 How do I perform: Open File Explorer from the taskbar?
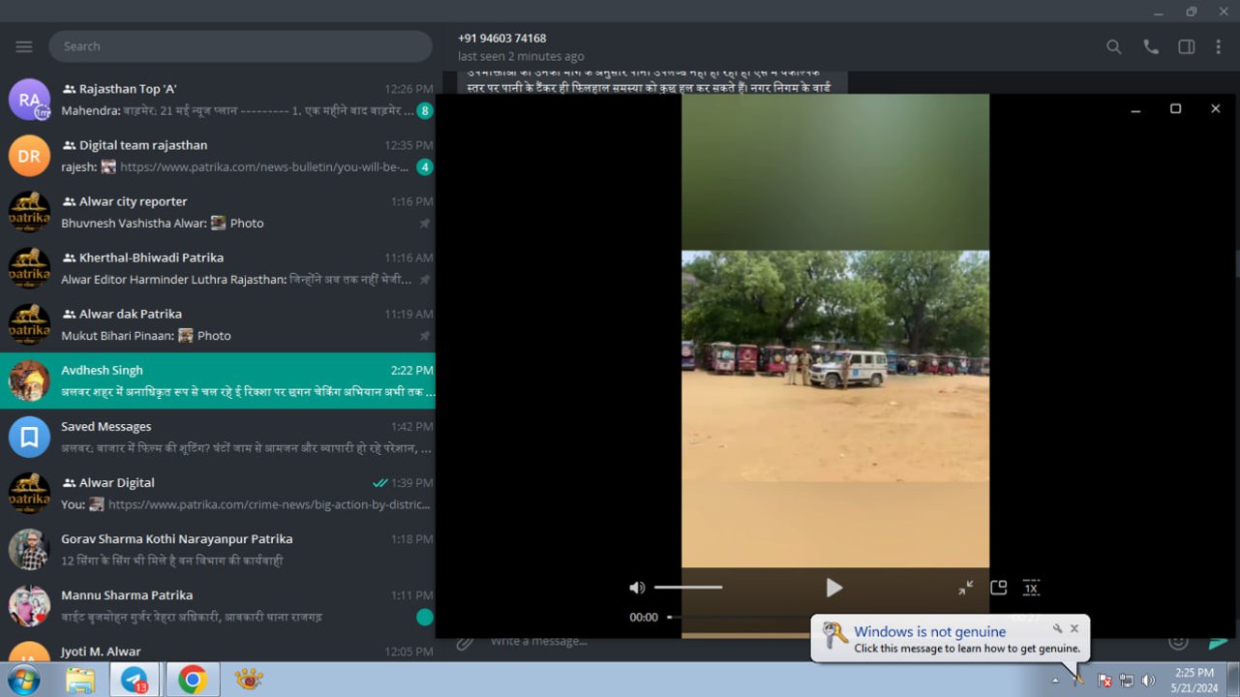point(80,681)
